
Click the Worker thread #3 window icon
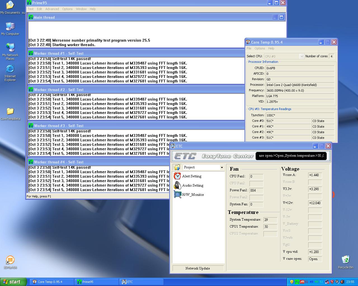click(x=31, y=126)
